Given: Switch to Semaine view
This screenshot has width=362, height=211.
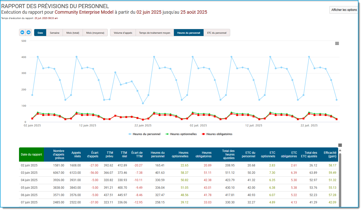Looking at the screenshot, I should pos(55,33).
